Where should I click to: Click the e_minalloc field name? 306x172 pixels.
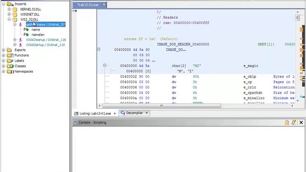tap(254, 98)
